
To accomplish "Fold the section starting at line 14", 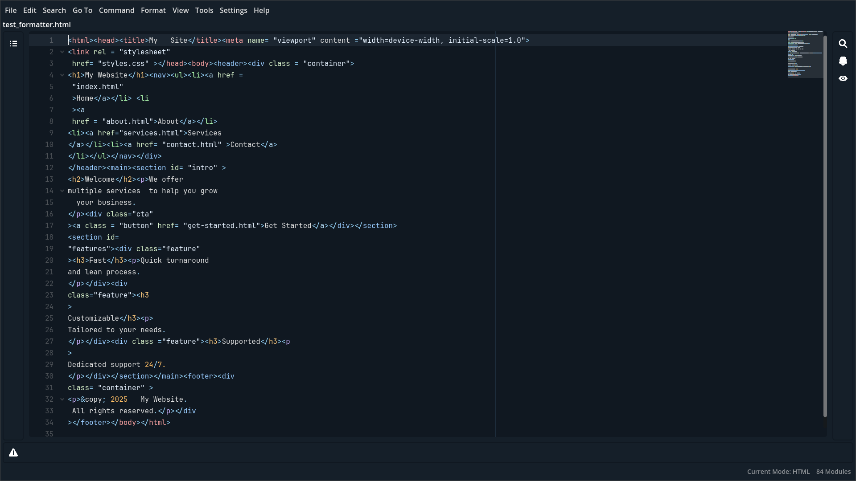I will (62, 191).
